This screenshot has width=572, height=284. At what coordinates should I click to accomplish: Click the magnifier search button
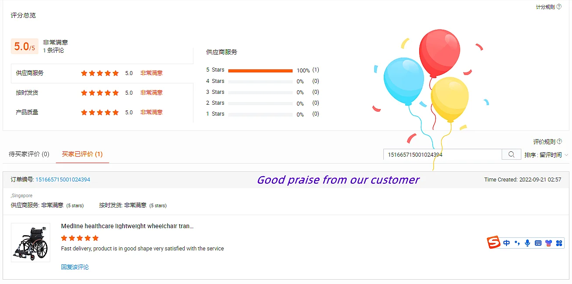tap(511, 154)
